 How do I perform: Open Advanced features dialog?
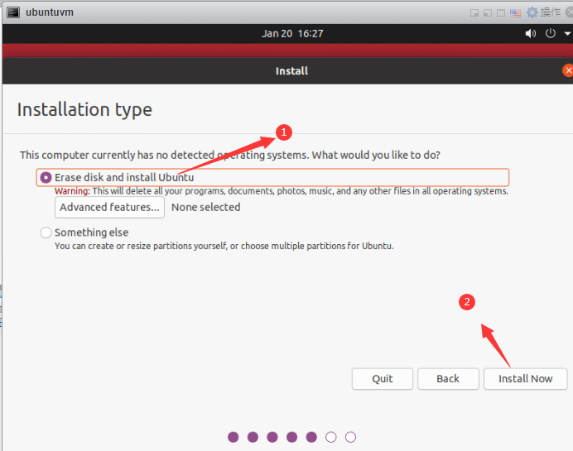[109, 208]
